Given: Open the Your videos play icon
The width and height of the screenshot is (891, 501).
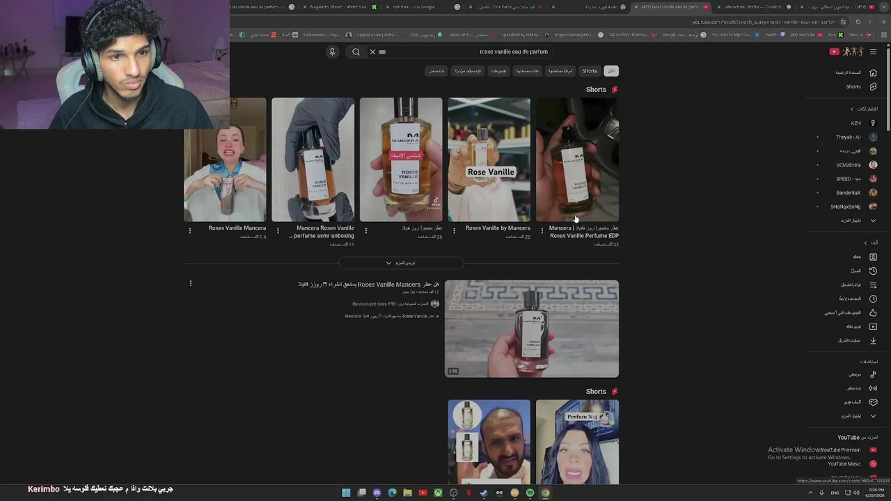Looking at the screenshot, I should point(873,326).
